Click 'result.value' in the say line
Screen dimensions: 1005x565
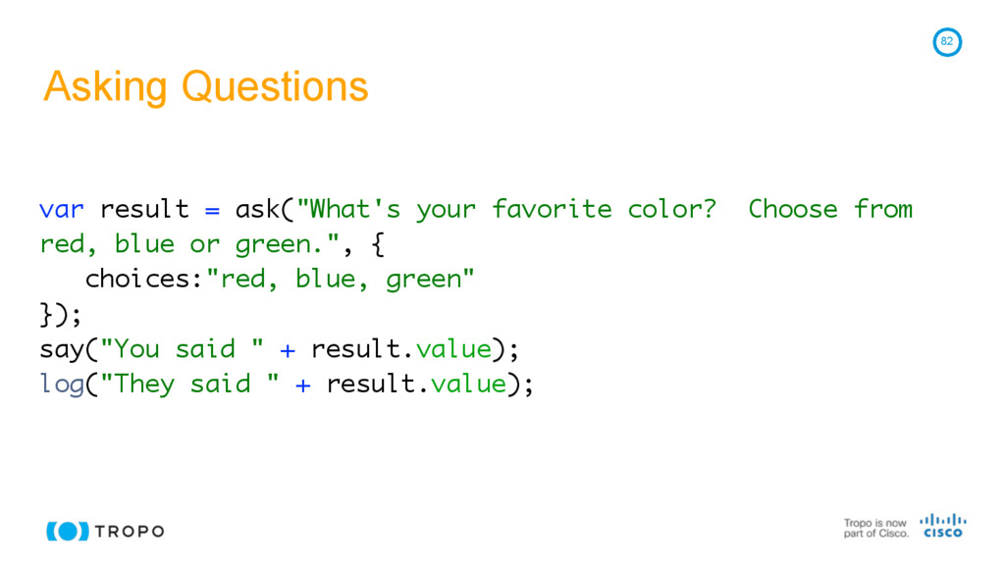tap(400, 349)
